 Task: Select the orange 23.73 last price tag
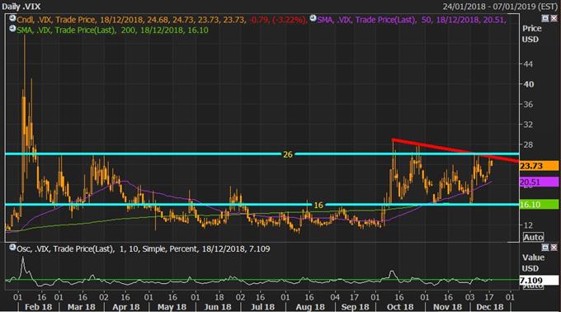(x=539, y=166)
